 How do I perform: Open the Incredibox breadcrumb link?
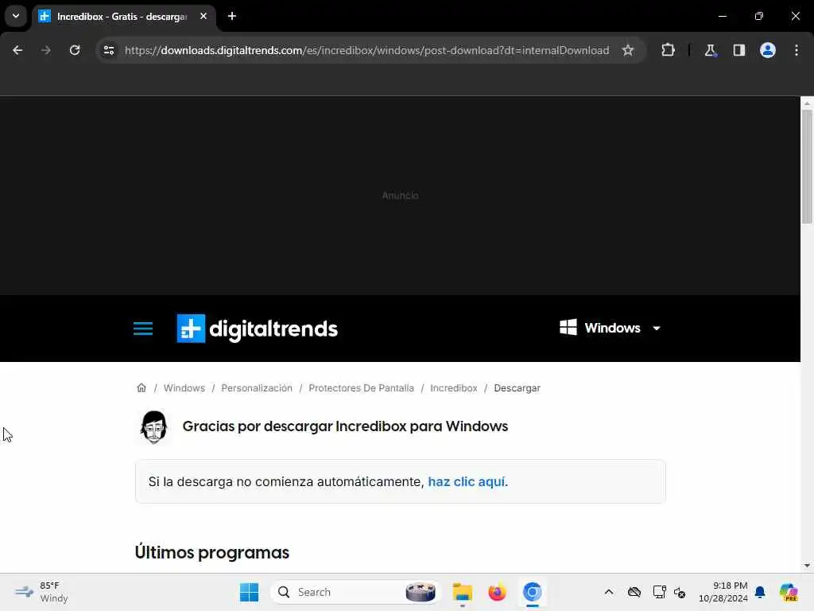point(454,388)
